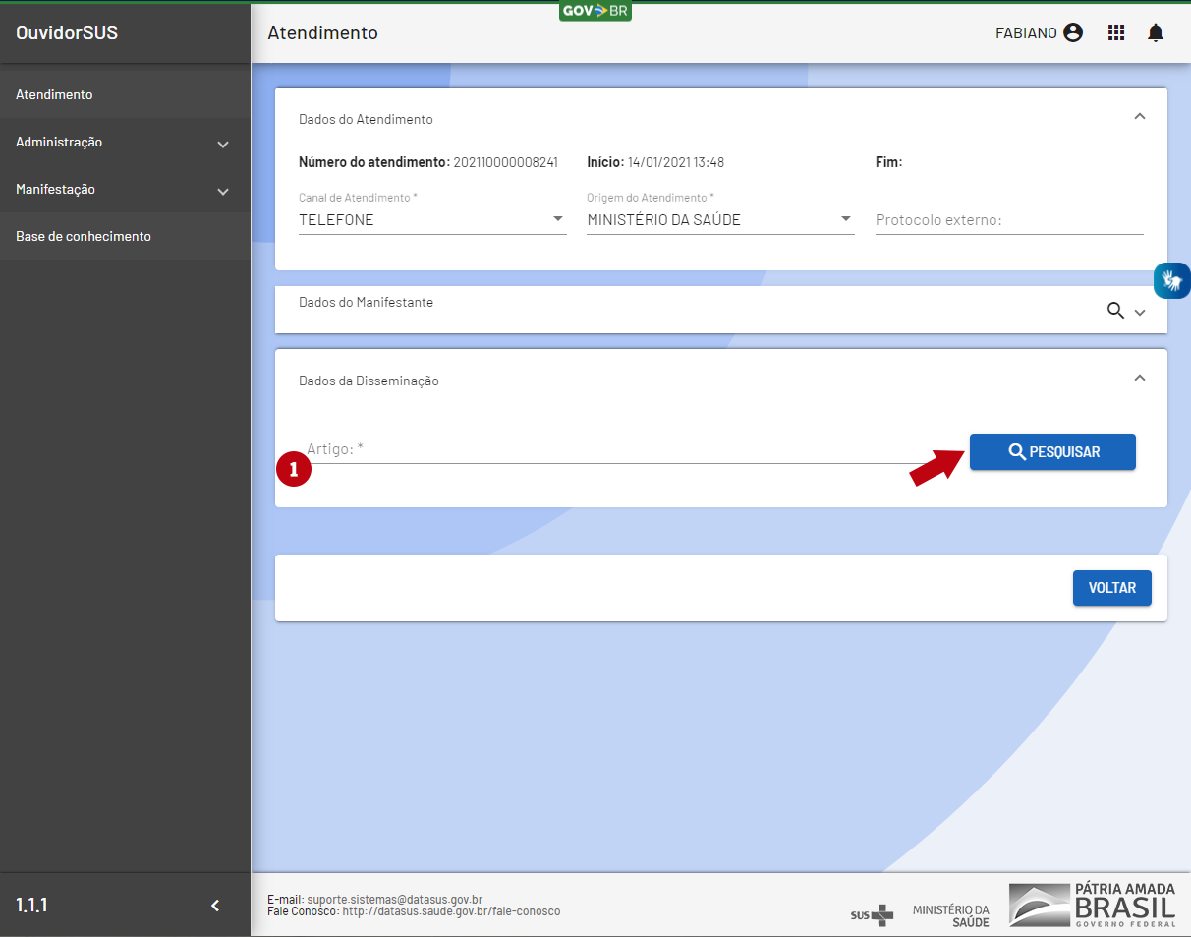Open the Fale Conosco datasus link
Image resolution: width=1191 pixels, height=937 pixels.
coord(450,911)
